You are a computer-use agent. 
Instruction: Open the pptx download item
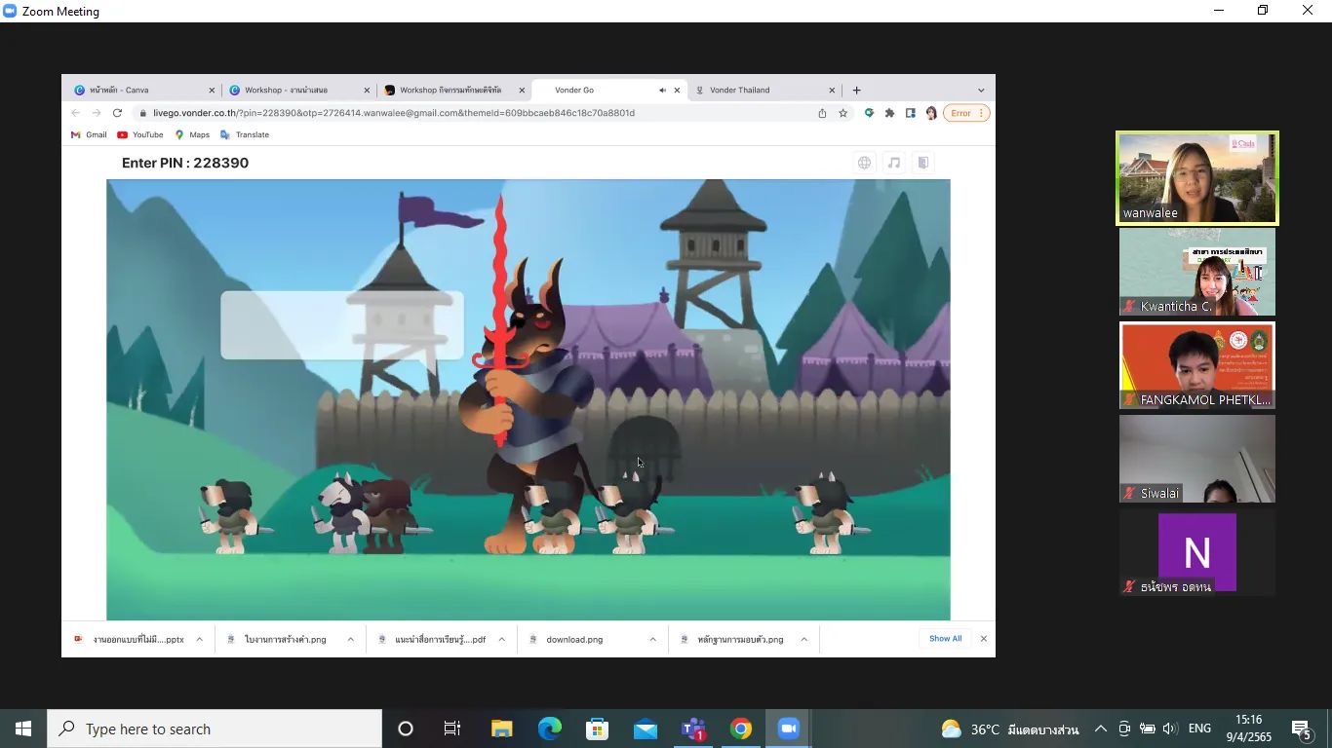click(x=137, y=639)
